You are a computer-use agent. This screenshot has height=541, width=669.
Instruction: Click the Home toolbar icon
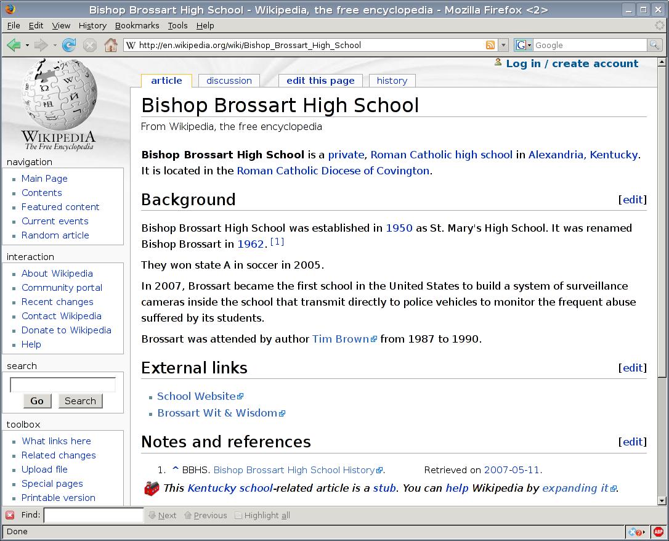110,45
